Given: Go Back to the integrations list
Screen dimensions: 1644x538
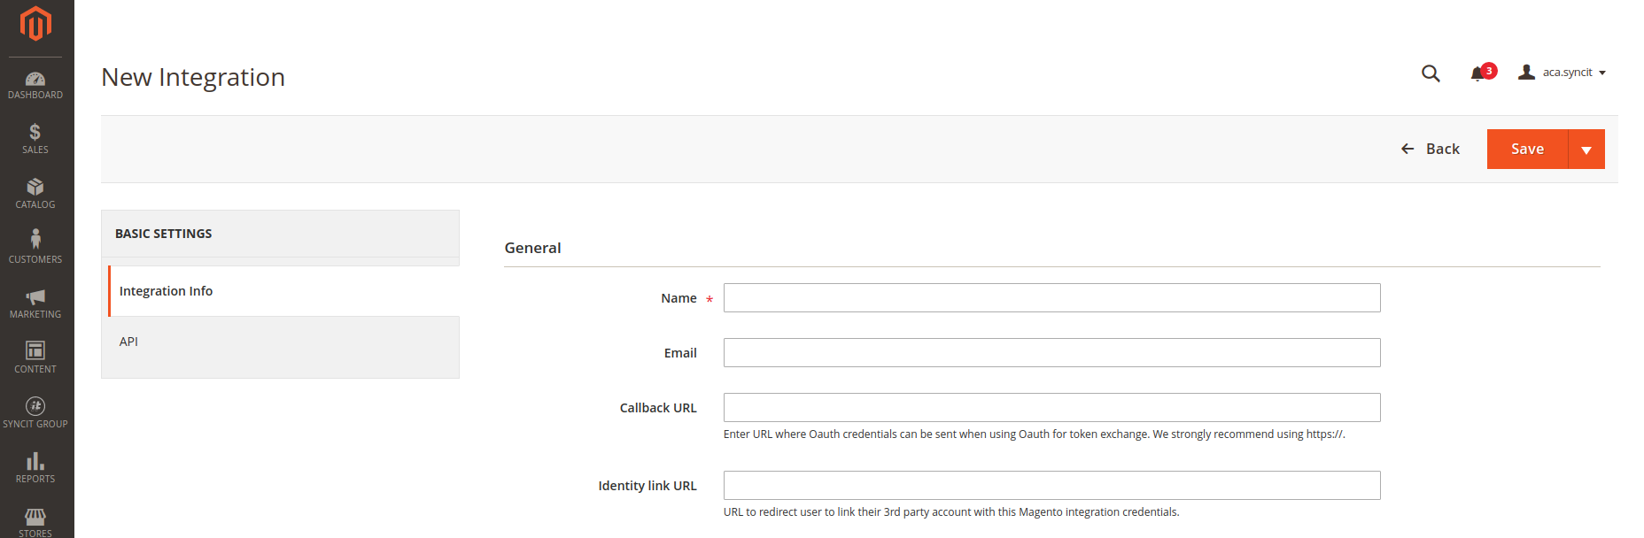Looking at the screenshot, I should (1431, 150).
